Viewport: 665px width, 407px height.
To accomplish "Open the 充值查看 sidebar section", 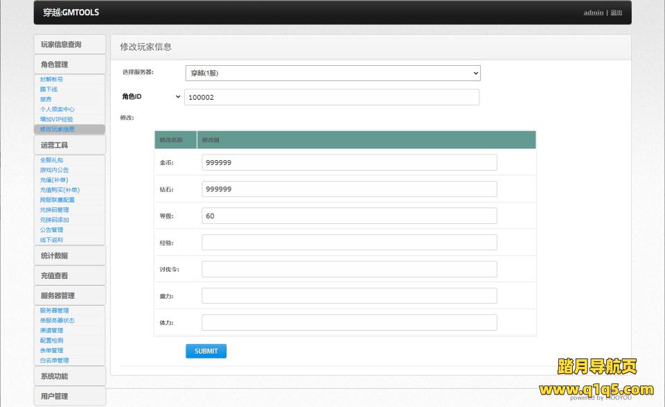I will 69,275.
